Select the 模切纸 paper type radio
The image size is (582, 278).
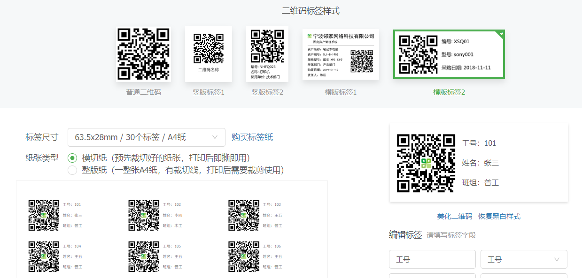pyautogui.click(x=72, y=158)
